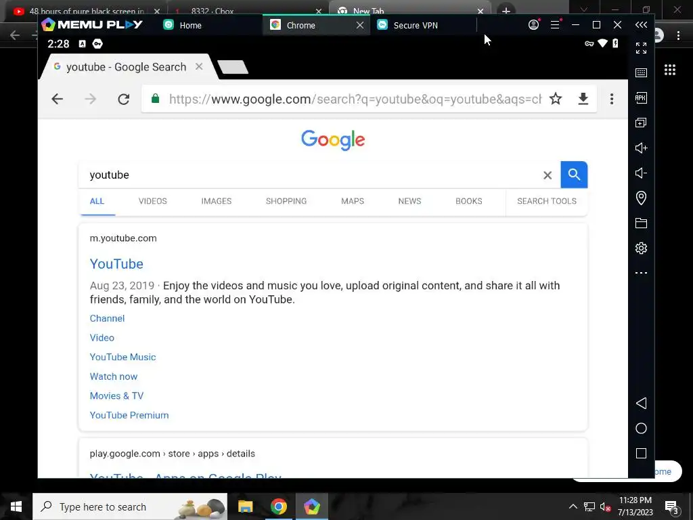
Task: Open the YouTube result title link
Action: 116,264
